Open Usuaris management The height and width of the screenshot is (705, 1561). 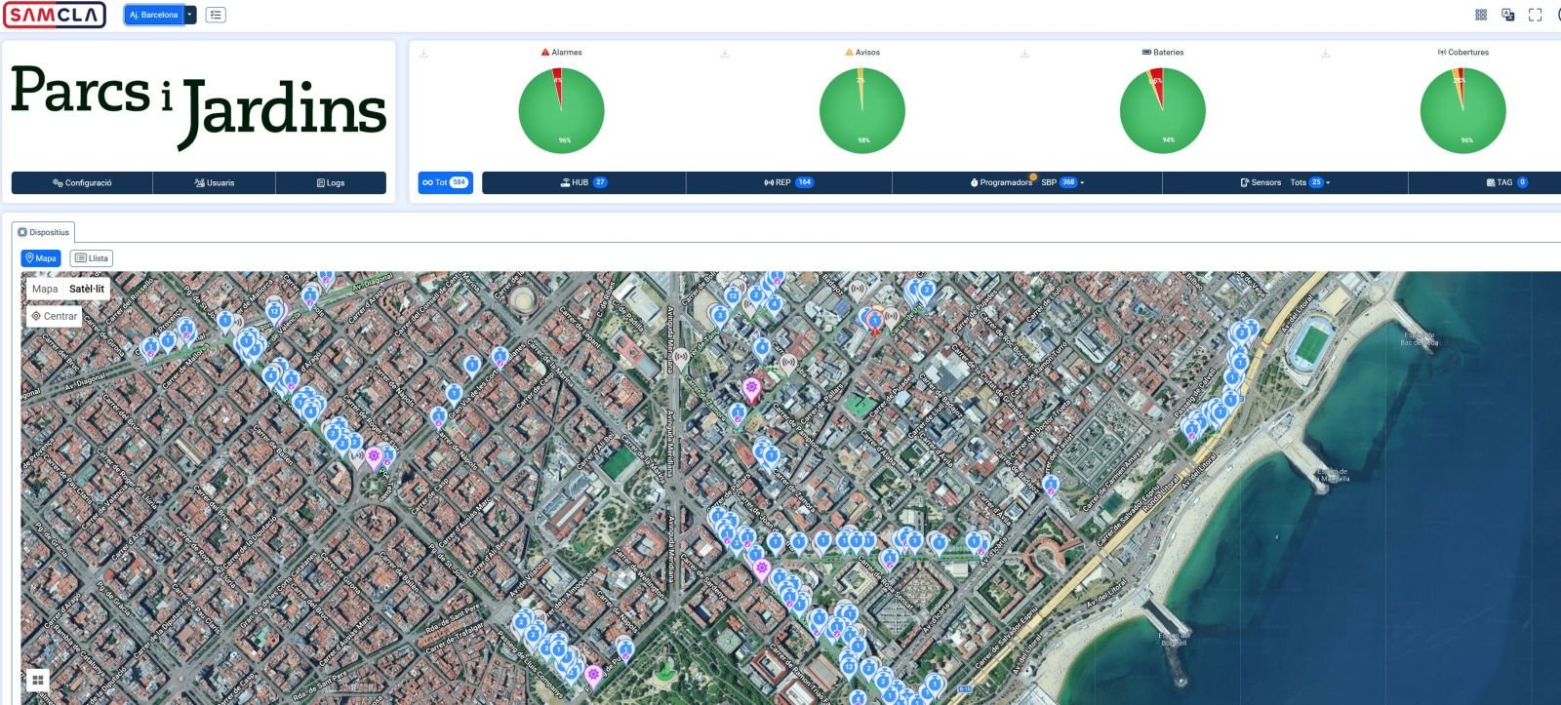[215, 182]
